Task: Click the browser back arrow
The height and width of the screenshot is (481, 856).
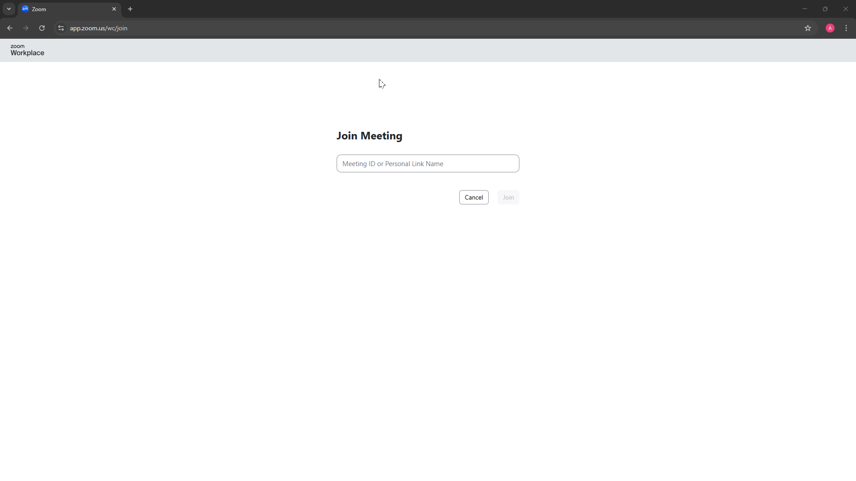Action: [x=10, y=28]
